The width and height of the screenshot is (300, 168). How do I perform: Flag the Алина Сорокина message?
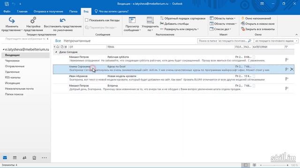tap(286, 69)
